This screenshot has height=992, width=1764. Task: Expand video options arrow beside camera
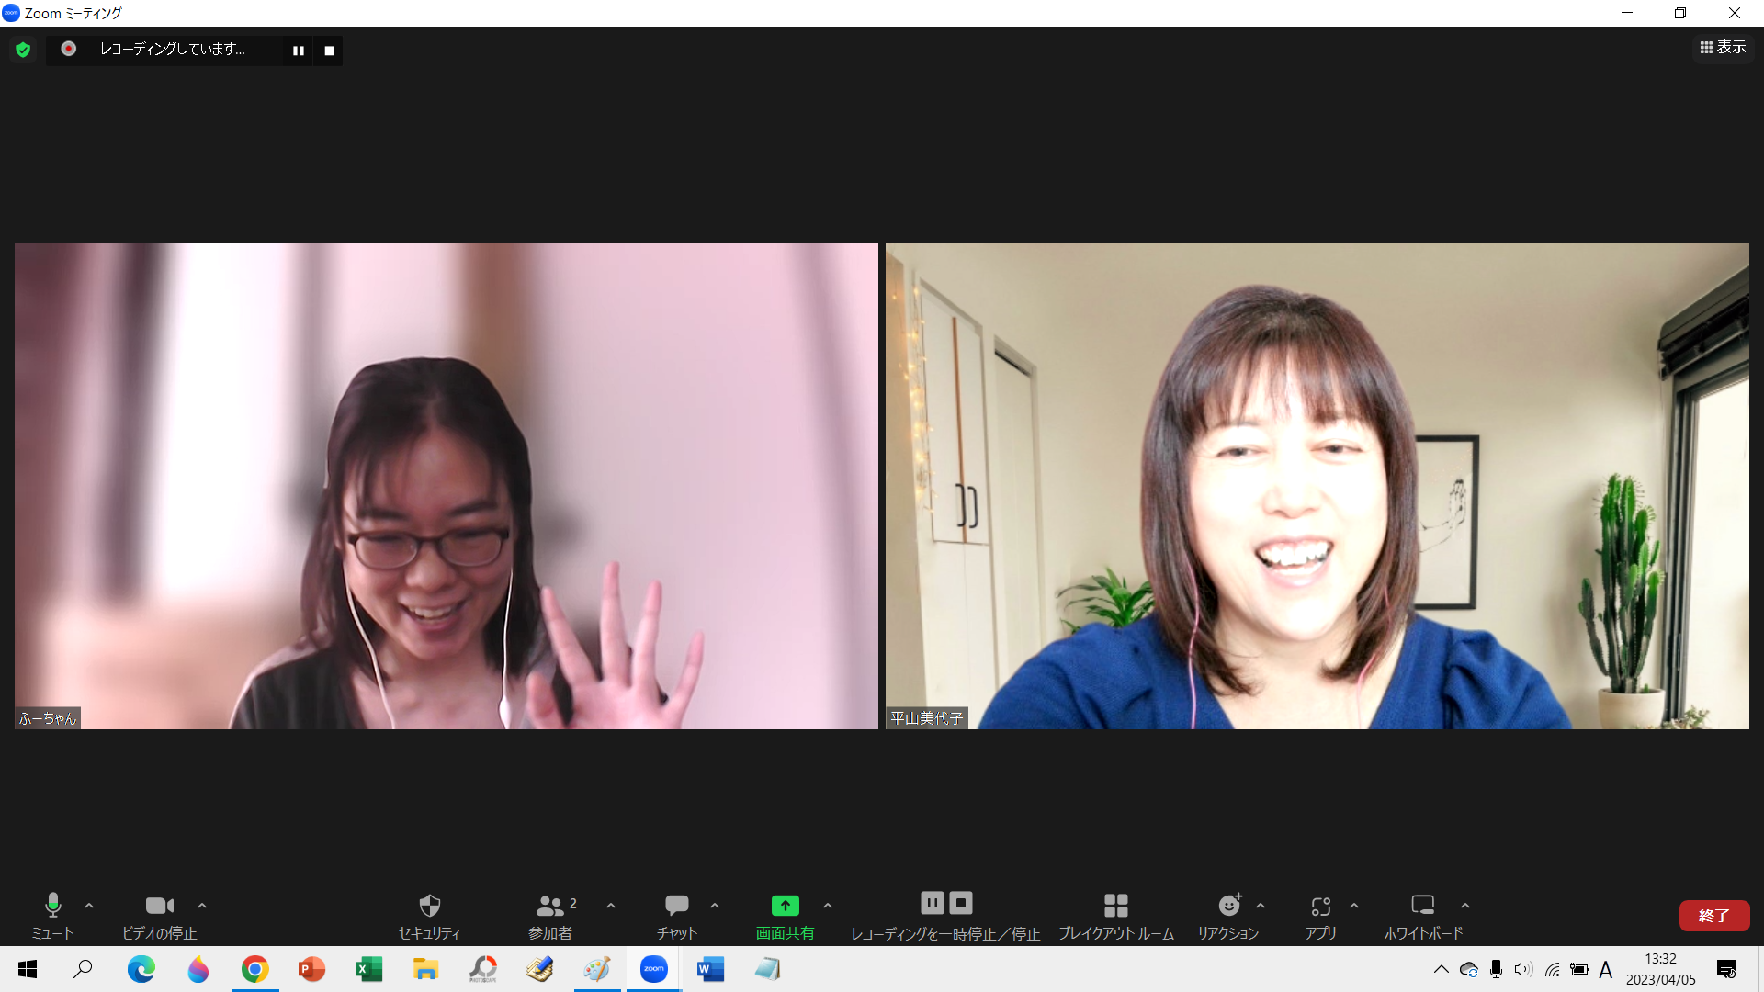click(x=202, y=906)
